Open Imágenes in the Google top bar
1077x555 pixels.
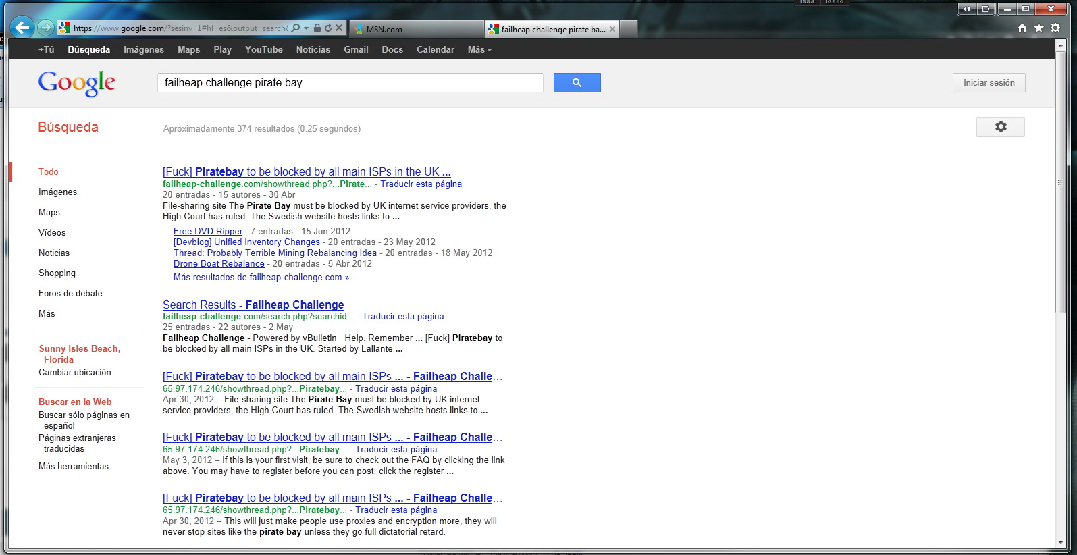click(x=144, y=49)
